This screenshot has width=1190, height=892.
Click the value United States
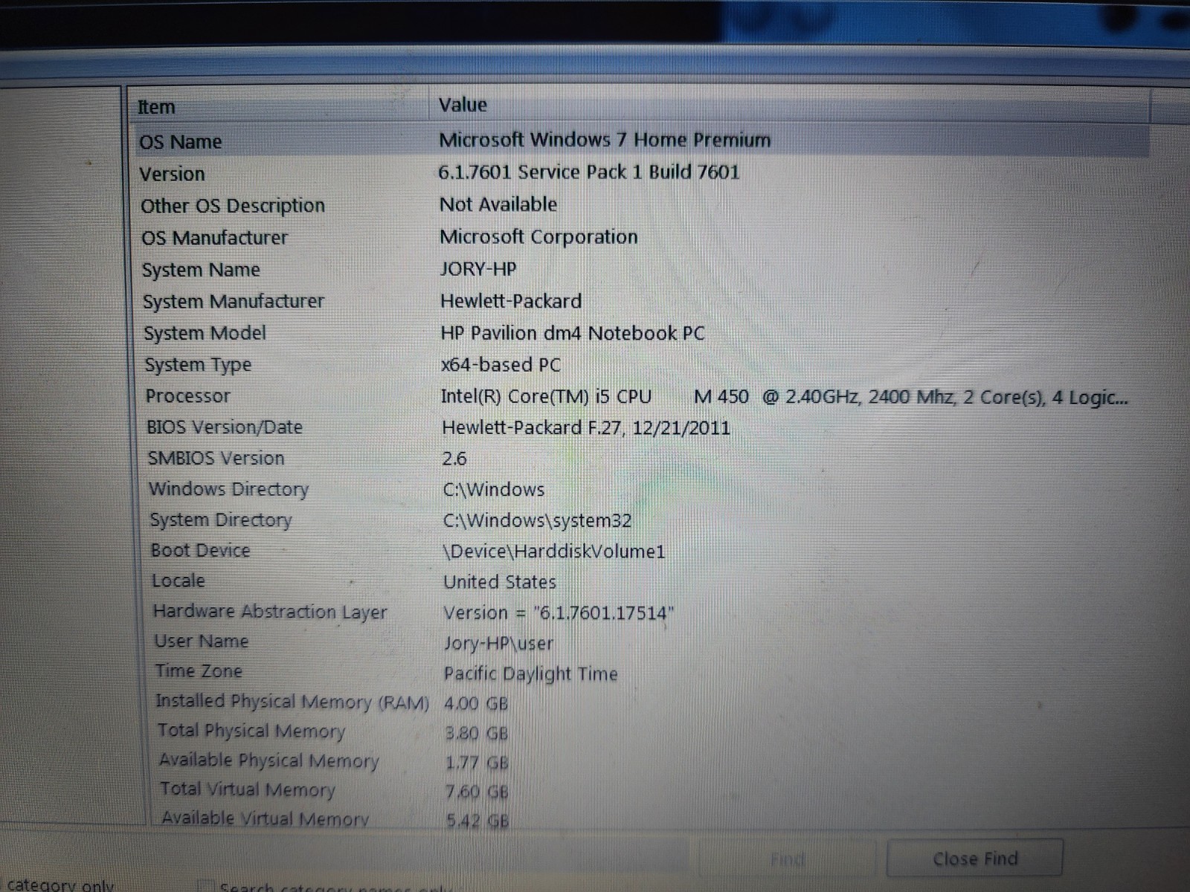500,582
